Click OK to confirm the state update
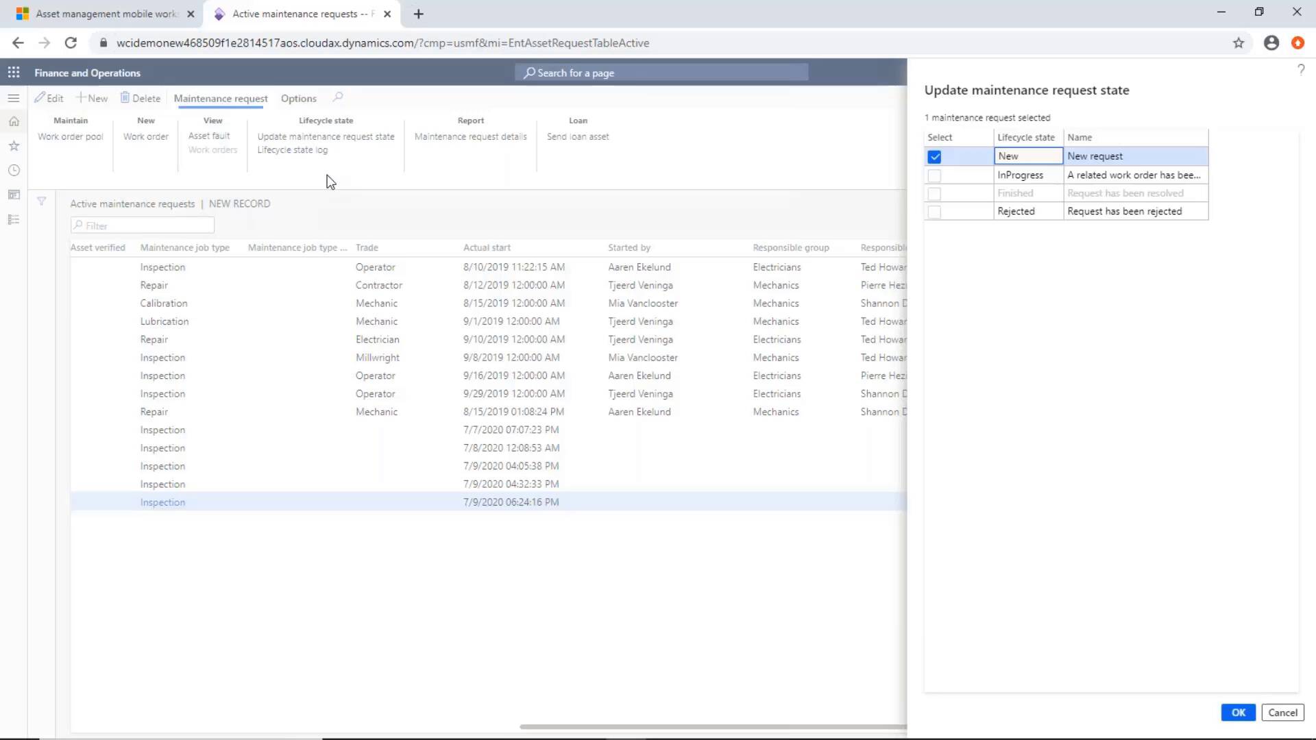The image size is (1316, 740). (x=1238, y=712)
